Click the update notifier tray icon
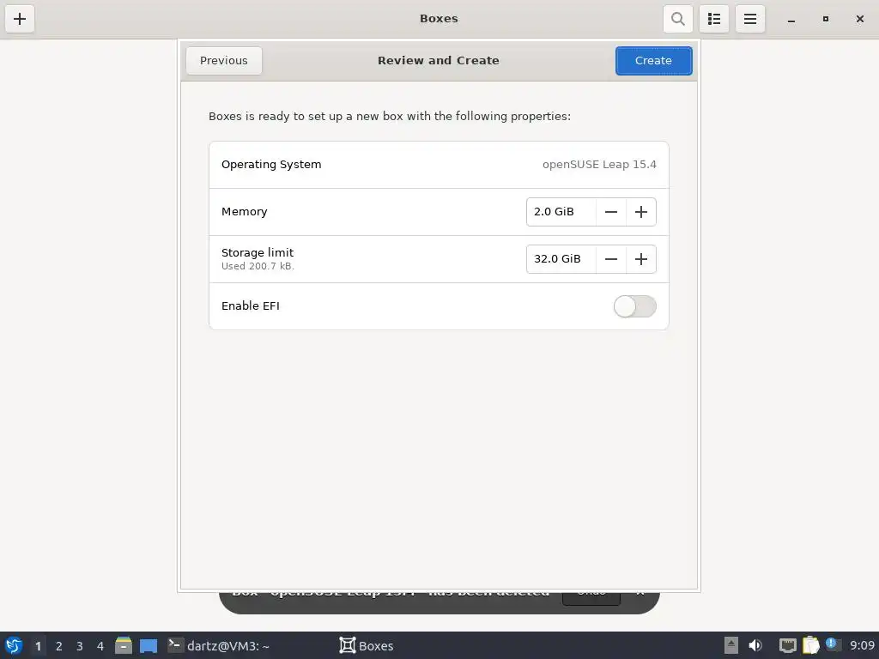Image resolution: width=879 pixels, height=659 pixels. [x=833, y=644]
